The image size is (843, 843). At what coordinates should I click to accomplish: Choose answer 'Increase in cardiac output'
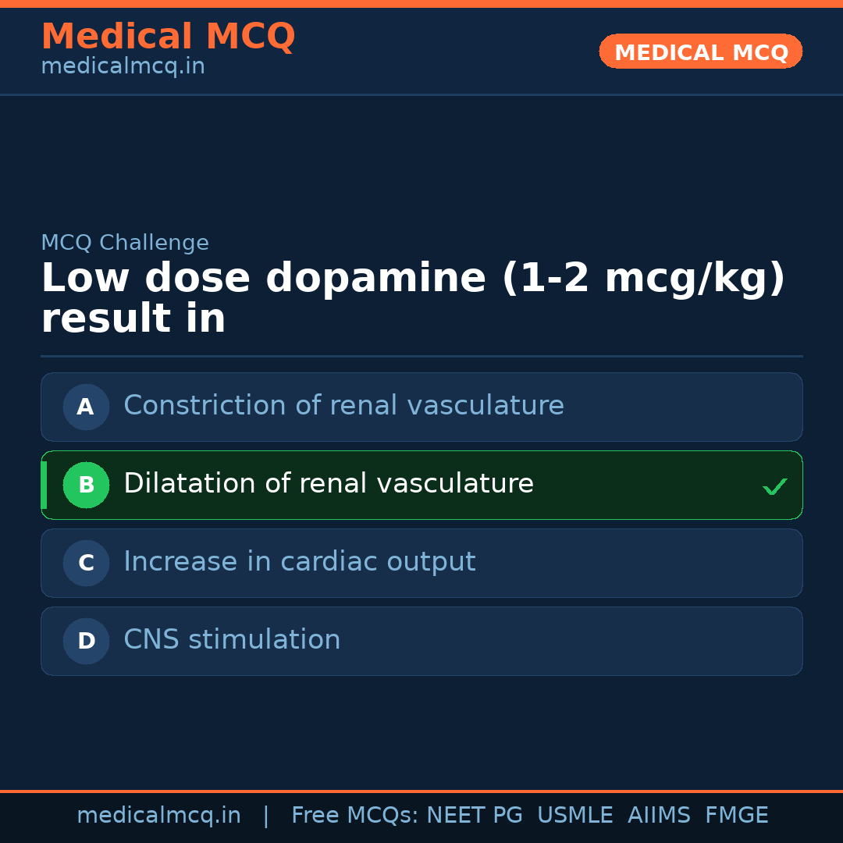click(299, 562)
